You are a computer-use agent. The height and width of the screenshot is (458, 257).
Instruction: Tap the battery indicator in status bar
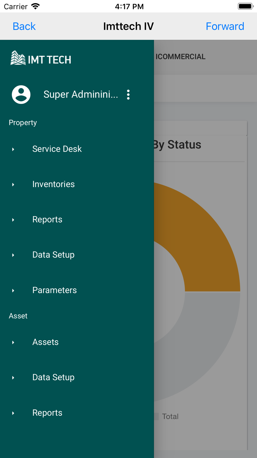point(245,6)
